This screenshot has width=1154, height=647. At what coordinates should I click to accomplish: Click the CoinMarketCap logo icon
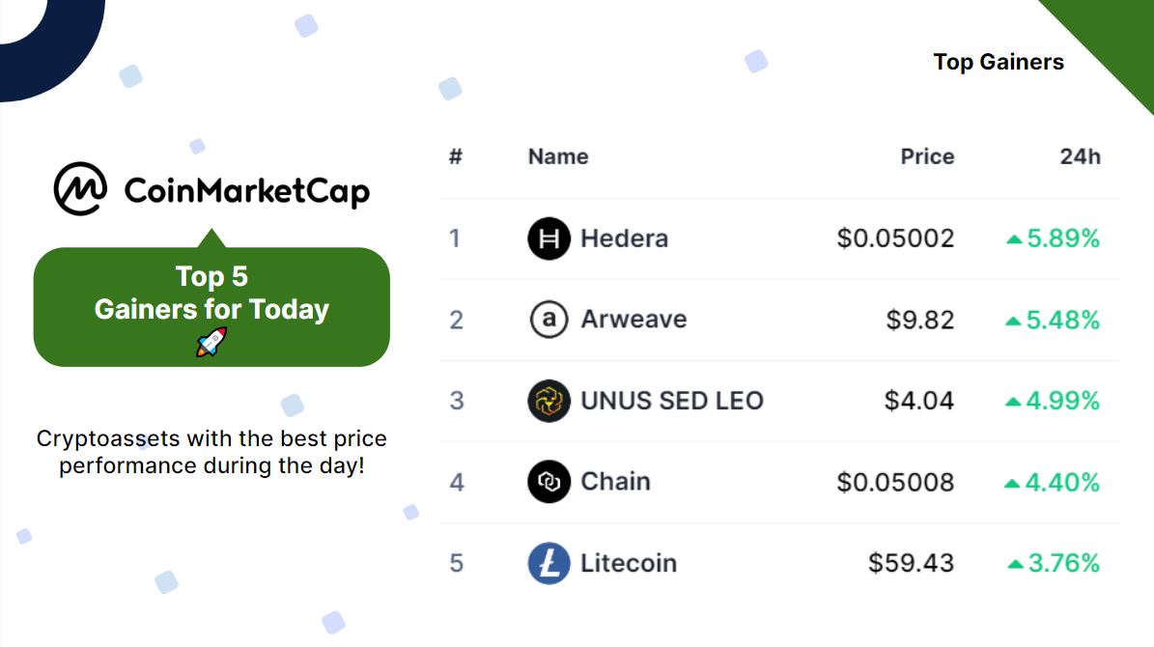[x=80, y=189]
